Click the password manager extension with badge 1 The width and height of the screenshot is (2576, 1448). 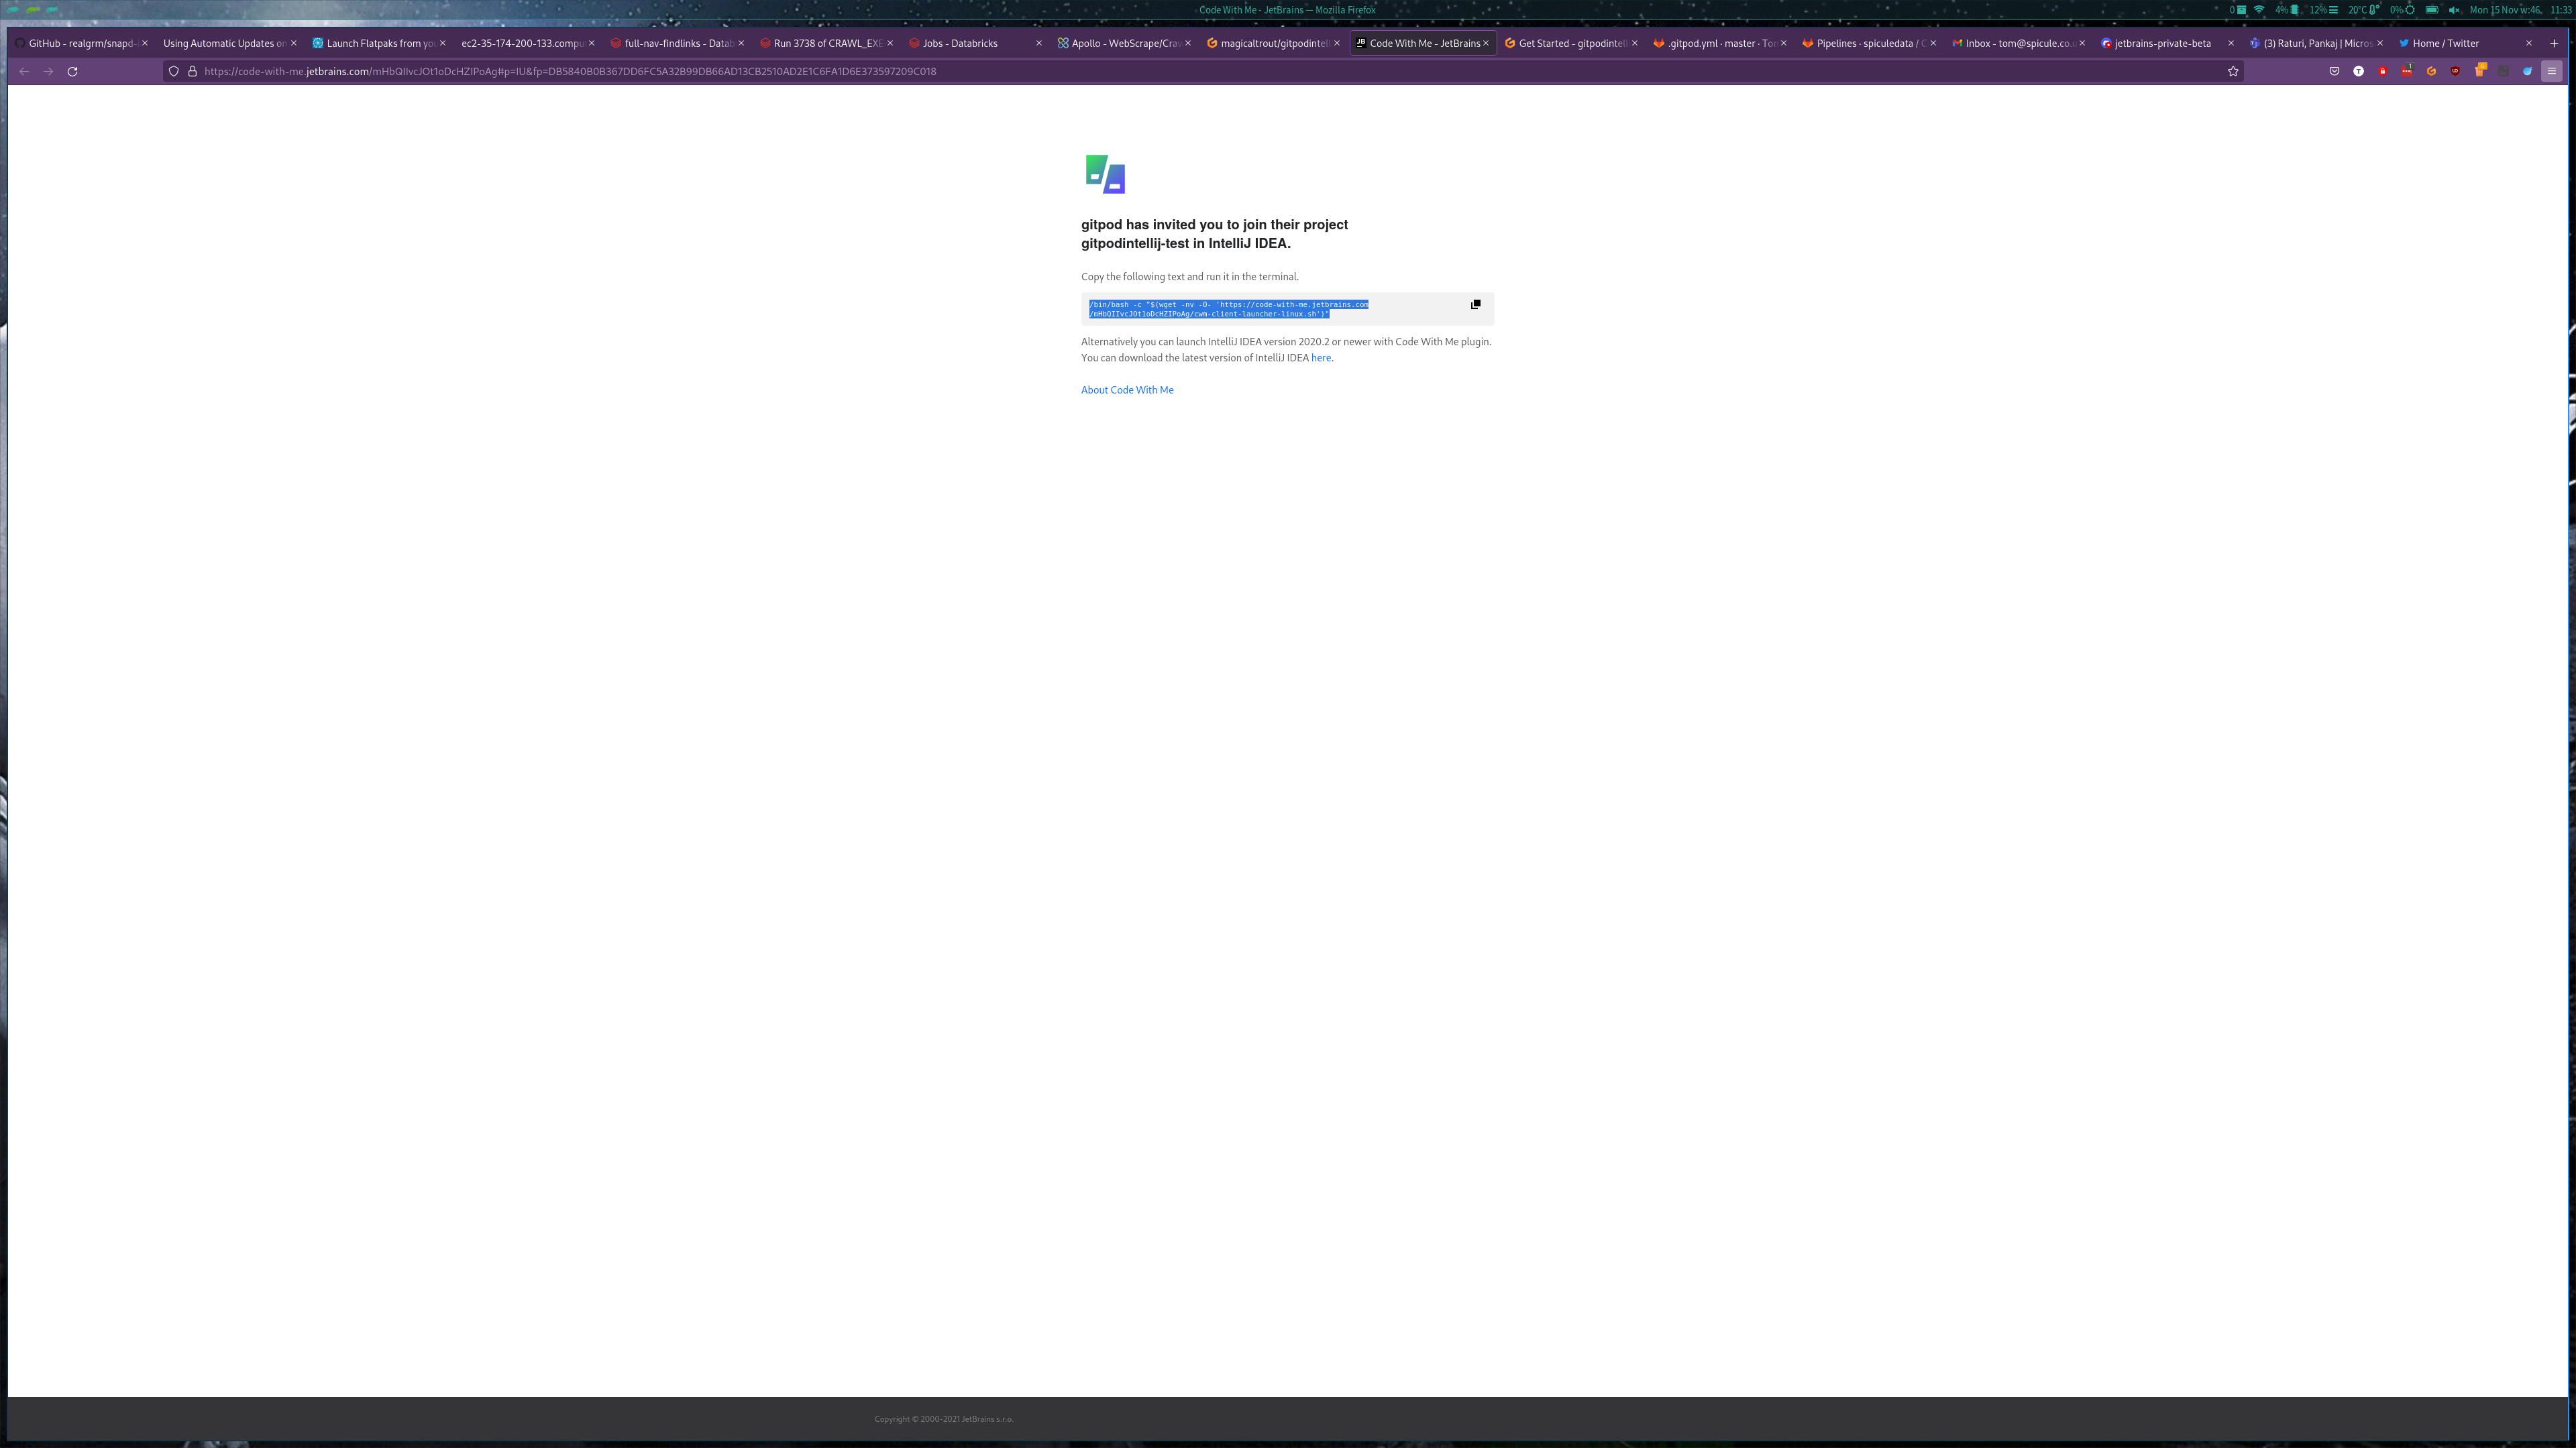click(2408, 71)
